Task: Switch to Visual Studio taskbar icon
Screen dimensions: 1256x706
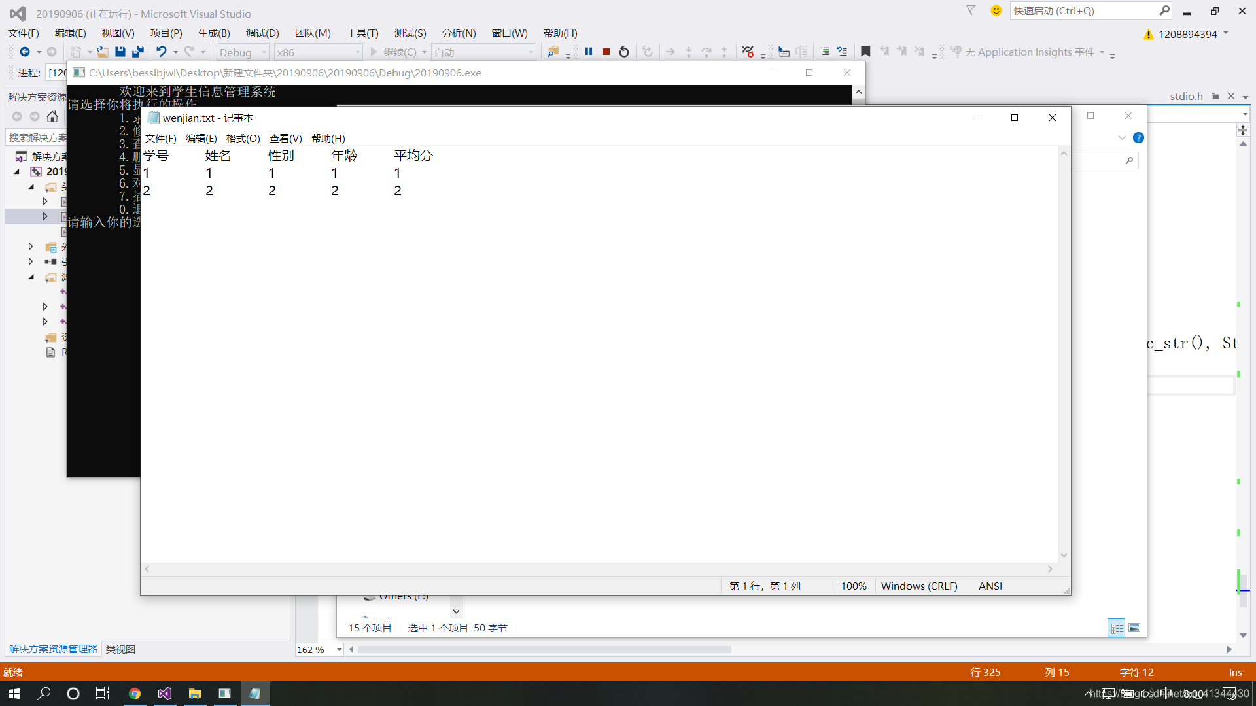Action: (x=165, y=694)
